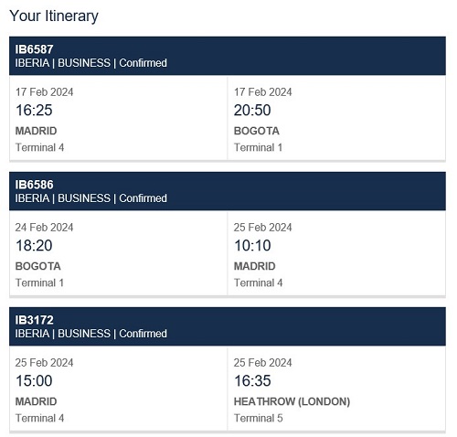457x437 pixels.
Task: Click Terminal 1 under Bogota arrival
Action: pos(258,147)
